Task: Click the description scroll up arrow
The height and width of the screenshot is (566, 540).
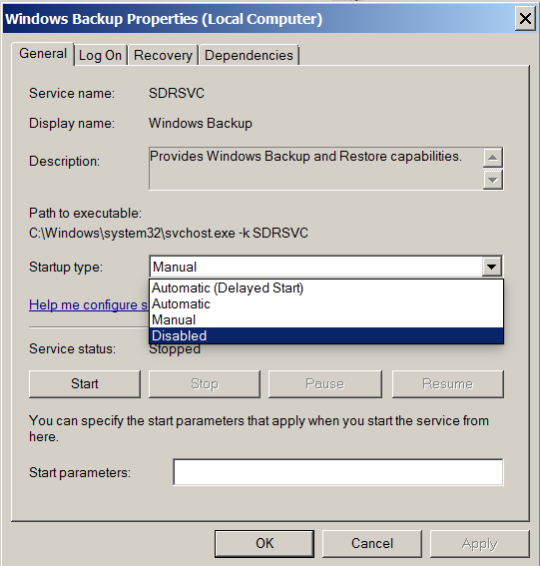Action: 493,158
